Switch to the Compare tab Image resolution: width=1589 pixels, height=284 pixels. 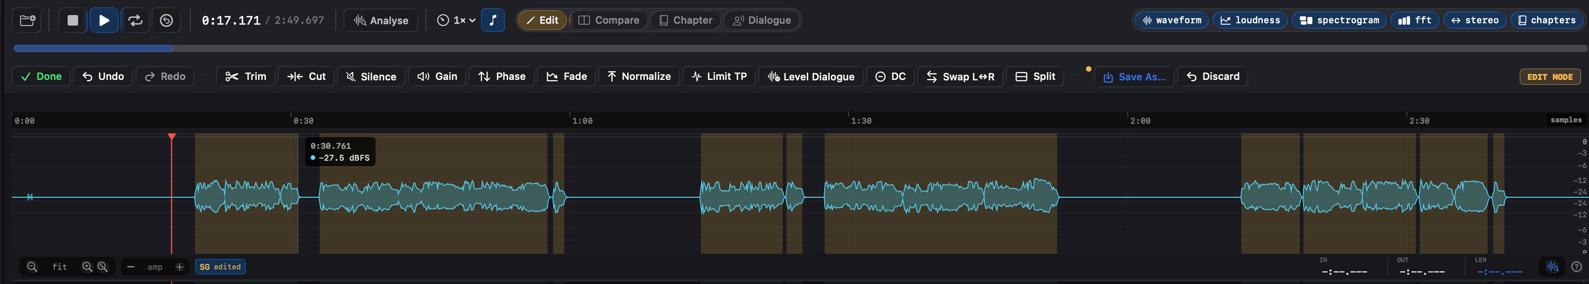tap(609, 21)
